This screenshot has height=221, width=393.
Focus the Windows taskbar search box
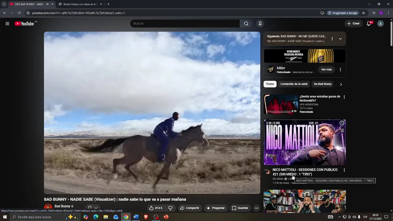click(x=45, y=217)
